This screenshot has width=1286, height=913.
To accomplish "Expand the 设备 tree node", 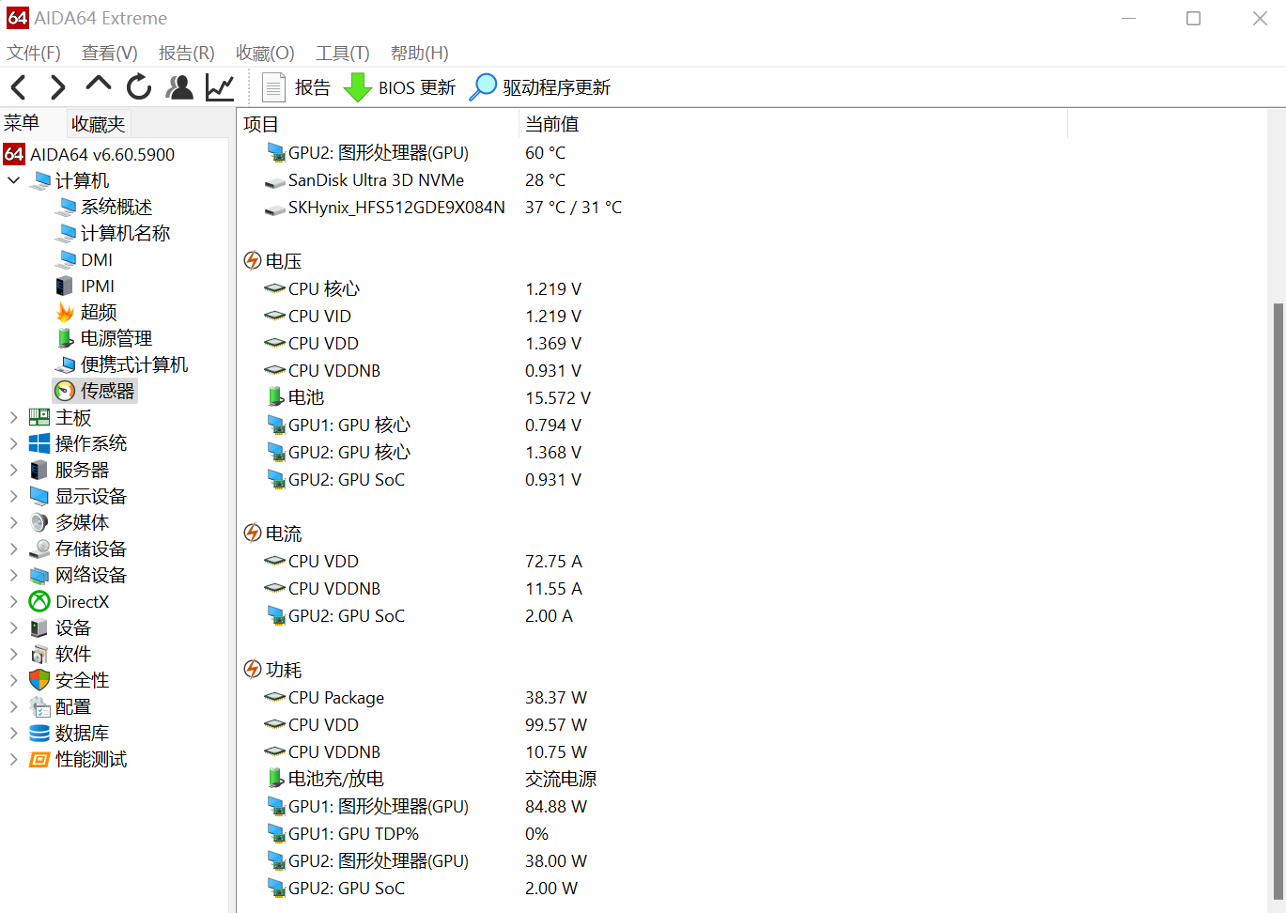I will pyautogui.click(x=13, y=627).
